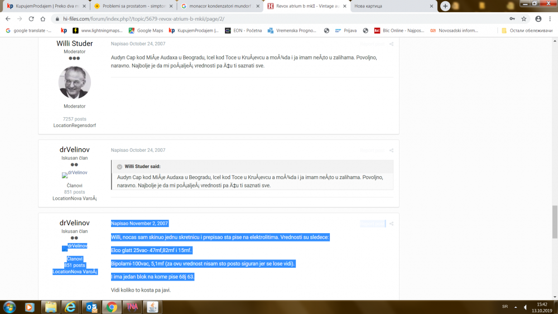
Task: Open the Windows Start menu
Action: point(9,307)
